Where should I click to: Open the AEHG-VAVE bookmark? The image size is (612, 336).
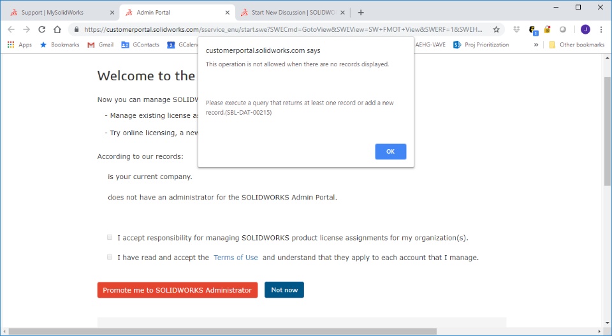[430, 45]
